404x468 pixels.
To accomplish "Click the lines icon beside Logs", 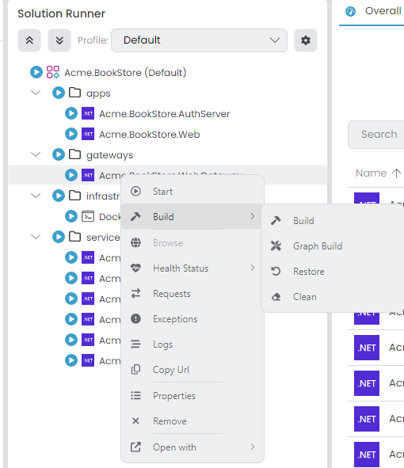I will 135,344.
